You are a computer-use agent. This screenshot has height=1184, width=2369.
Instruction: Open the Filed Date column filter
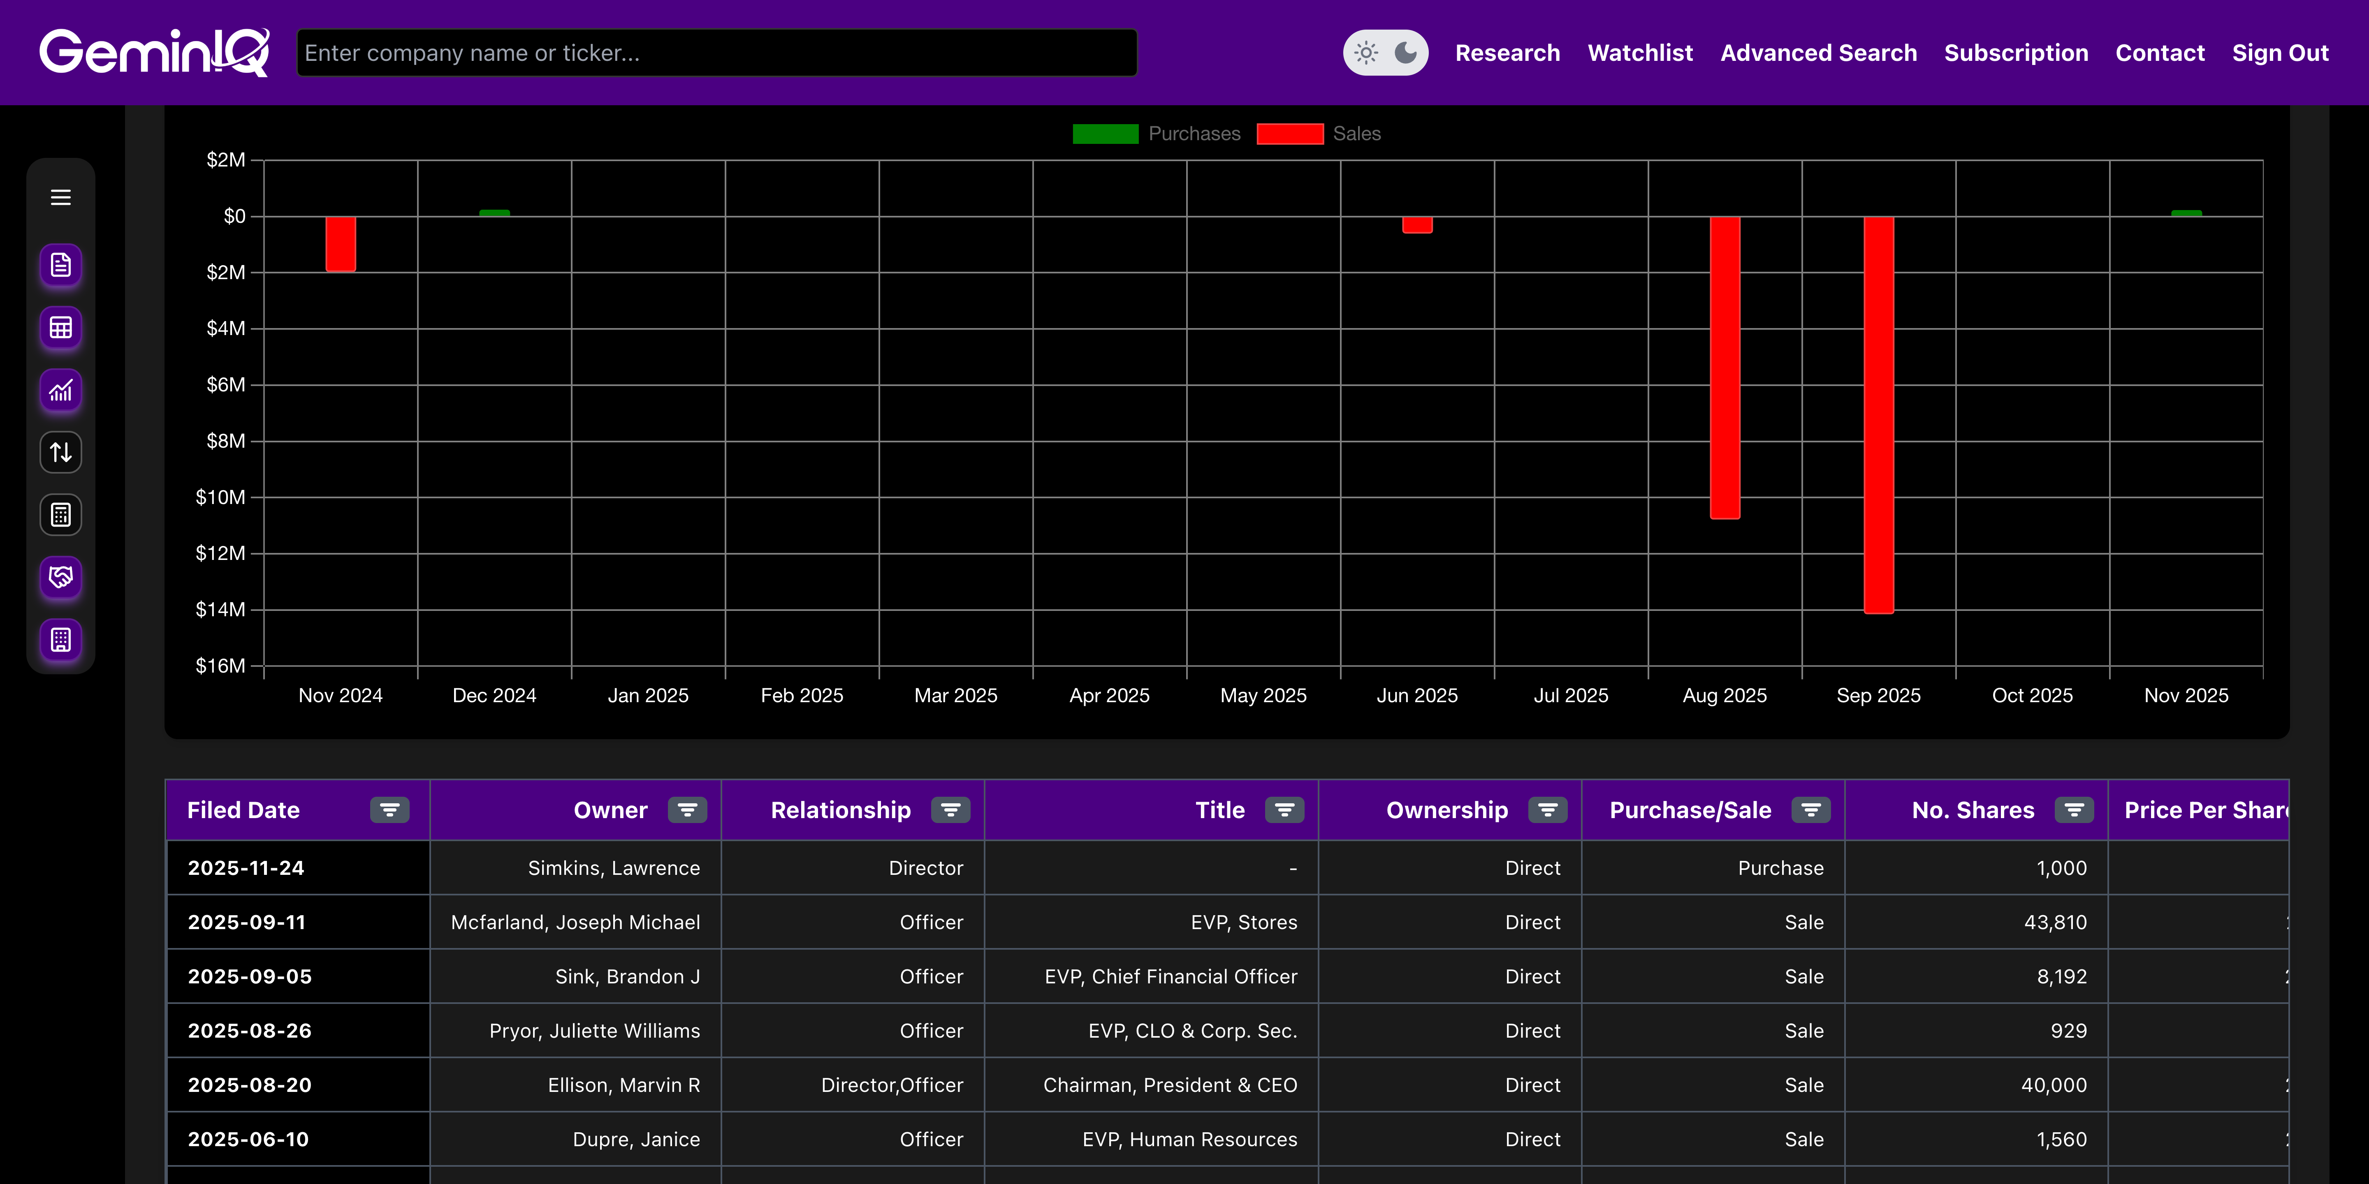click(390, 810)
